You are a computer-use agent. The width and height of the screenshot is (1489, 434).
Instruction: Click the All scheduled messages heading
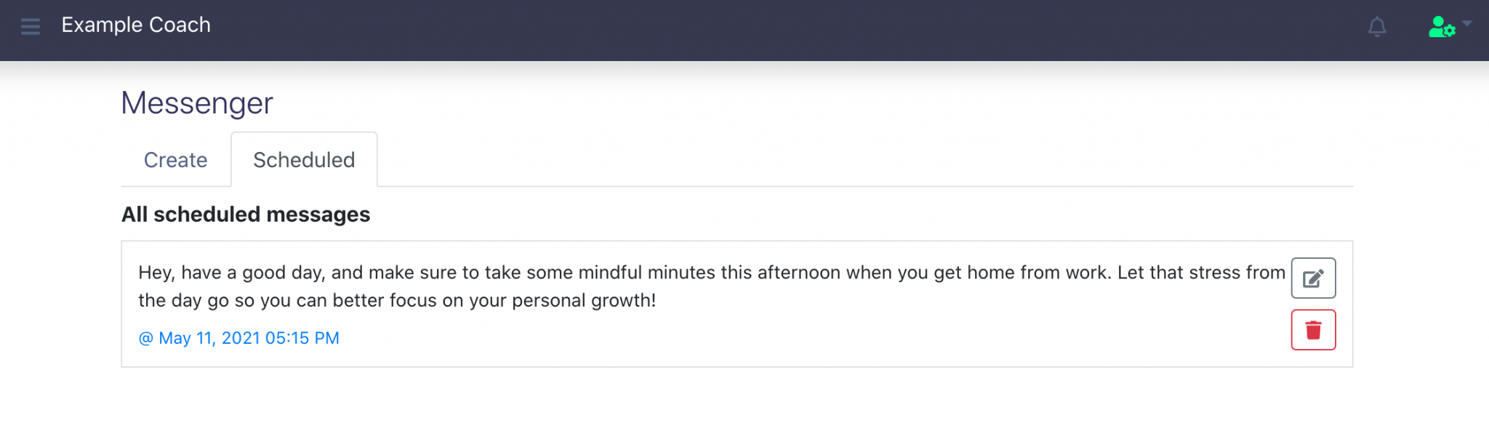point(246,214)
